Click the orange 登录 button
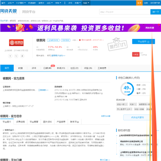Viewport: 161px width, 161px height. pos(140,3)
